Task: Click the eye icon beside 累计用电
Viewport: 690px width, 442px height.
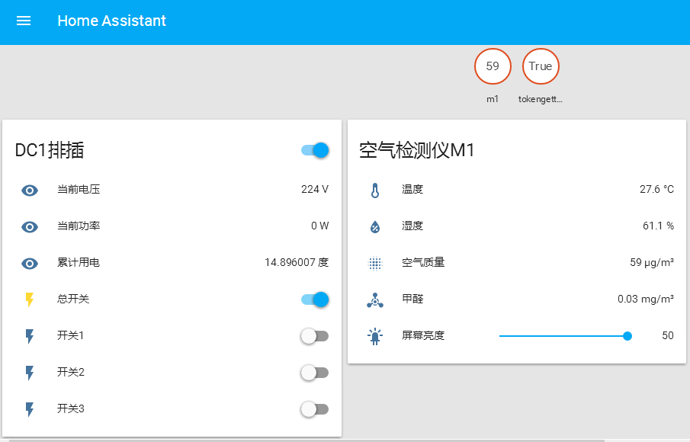Action: coord(30,264)
